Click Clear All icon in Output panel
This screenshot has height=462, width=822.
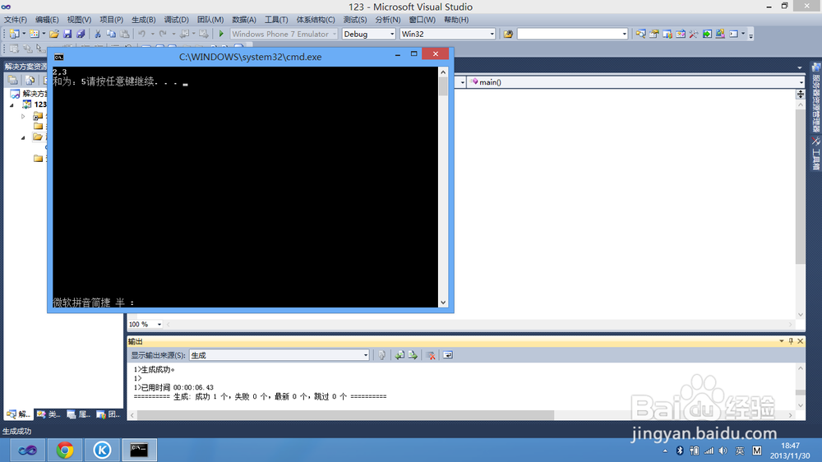pos(431,356)
